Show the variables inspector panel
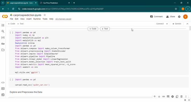The height and width of the screenshot is (102, 191). 3,37
